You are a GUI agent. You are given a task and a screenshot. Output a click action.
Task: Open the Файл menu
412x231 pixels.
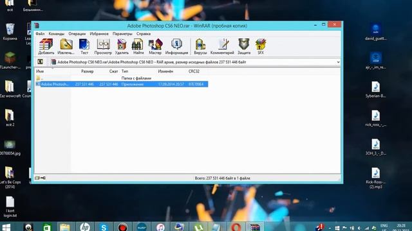40,34
